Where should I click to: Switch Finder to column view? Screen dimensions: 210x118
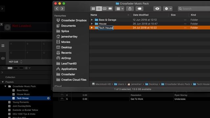point(104,9)
